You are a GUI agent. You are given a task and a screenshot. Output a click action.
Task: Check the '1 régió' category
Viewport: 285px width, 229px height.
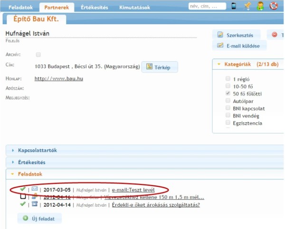228,78
